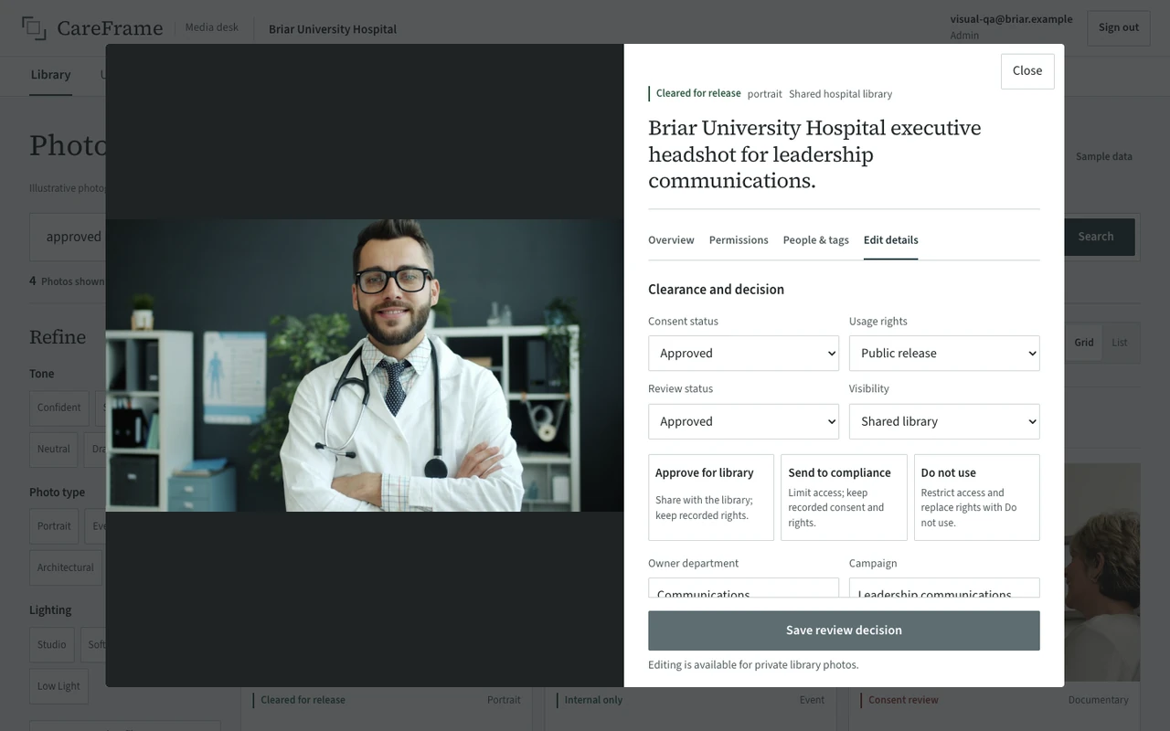Close the photo details dialog
The image size is (1170, 731).
click(1027, 70)
